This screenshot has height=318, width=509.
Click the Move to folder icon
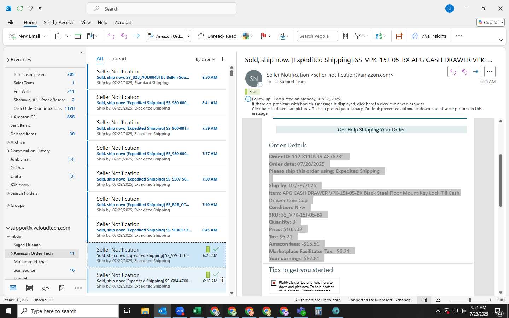point(90,36)
